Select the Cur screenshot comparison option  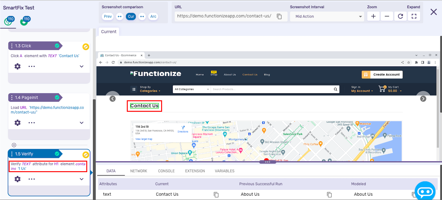131,16
